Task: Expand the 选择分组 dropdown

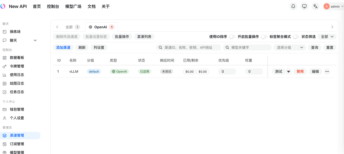Action: point(290,47)
